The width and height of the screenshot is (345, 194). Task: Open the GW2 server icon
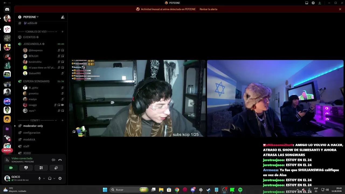7,101
